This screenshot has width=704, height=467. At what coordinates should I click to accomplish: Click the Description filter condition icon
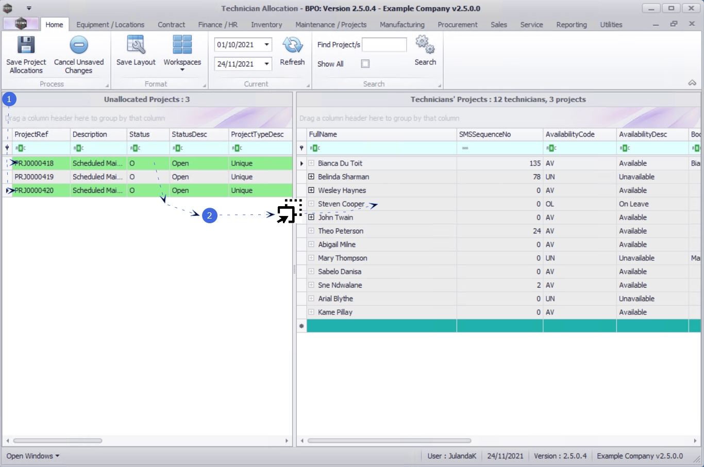click(x=78, y=148)
